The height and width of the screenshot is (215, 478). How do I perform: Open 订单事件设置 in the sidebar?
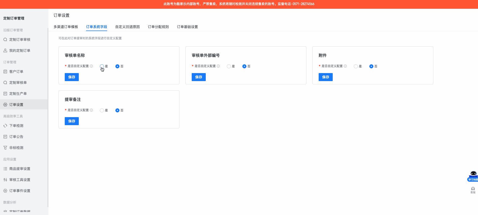20,191
